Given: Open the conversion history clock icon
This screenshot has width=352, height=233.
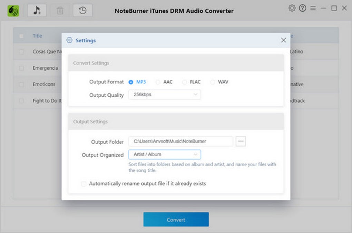Looking at the screenshot, I should tap(82, 10).
